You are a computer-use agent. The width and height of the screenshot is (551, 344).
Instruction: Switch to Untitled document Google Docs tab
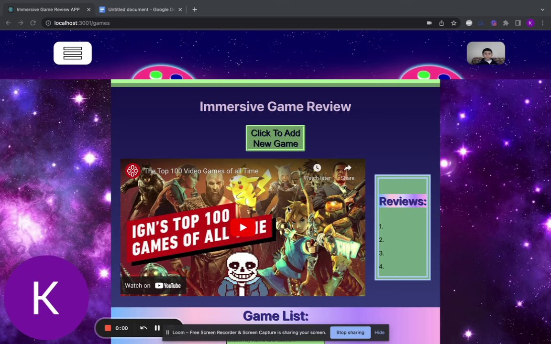click(x=141, y=10)
